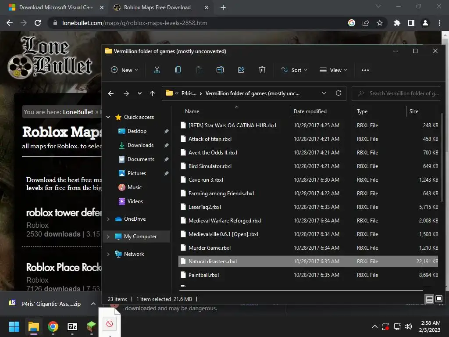
Task: Expand the OneDrive tree node
Action: pos(108,219)
